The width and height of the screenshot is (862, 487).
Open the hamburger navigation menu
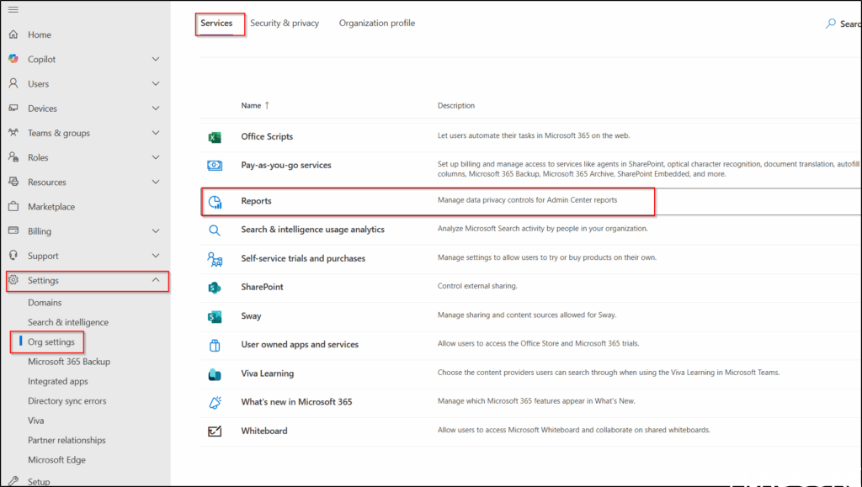click(x=13, y=9)
